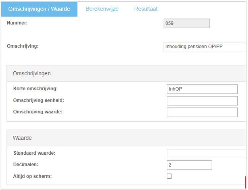Viewport: 248px width, 190px height.
Task: Click the Omschrijving waarde: label
Action: click(38, 112)
